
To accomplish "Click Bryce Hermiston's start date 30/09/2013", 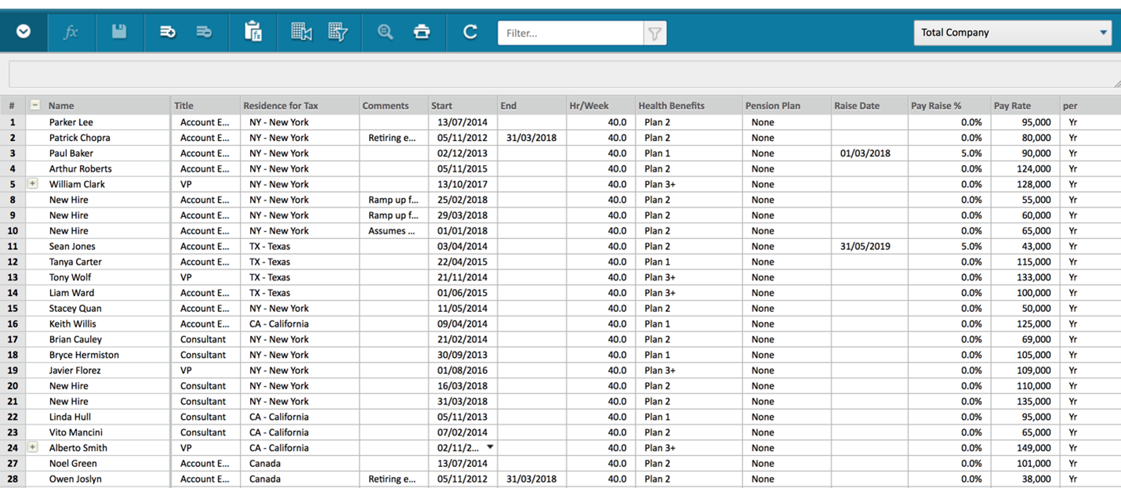I will pyautogui.click(x=463, y=355).
